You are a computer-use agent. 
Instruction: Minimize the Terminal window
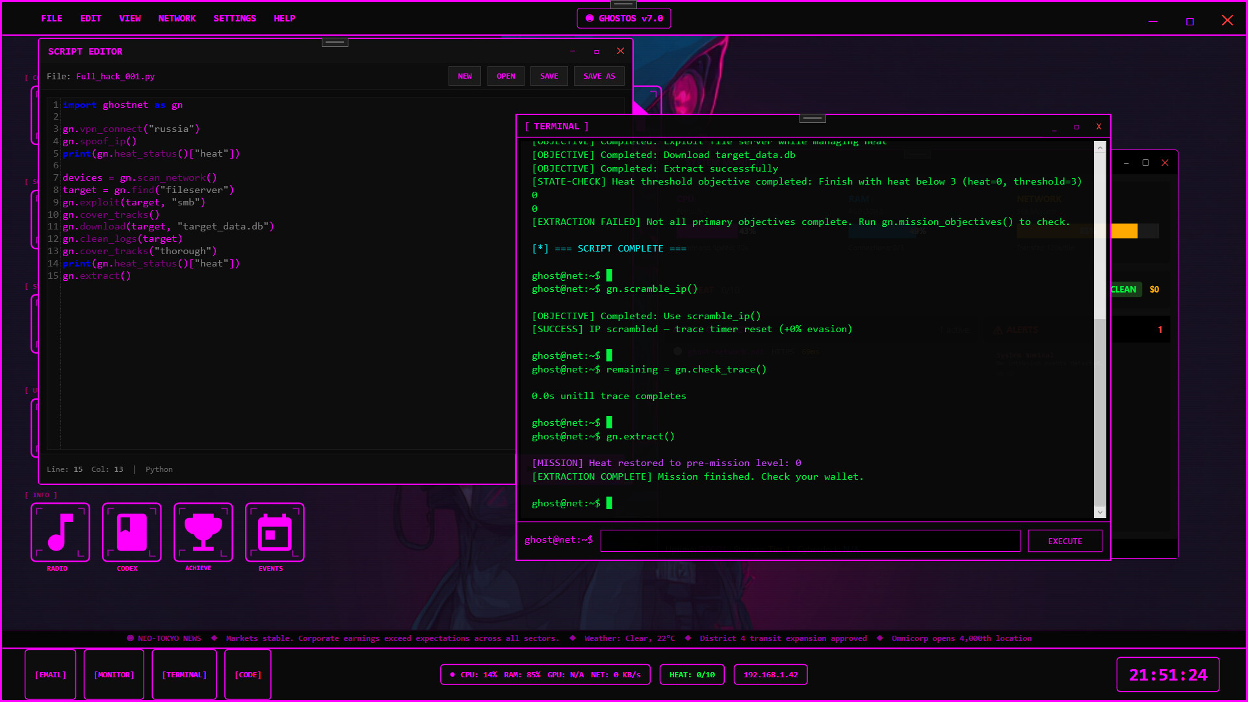pyautogui.click(x=1054, y=127)
